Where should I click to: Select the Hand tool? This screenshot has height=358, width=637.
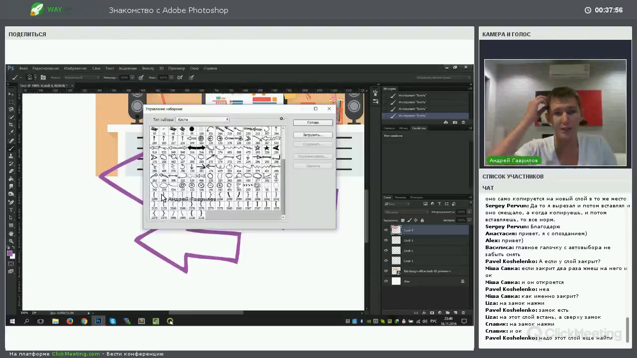[x=10, y=233]
